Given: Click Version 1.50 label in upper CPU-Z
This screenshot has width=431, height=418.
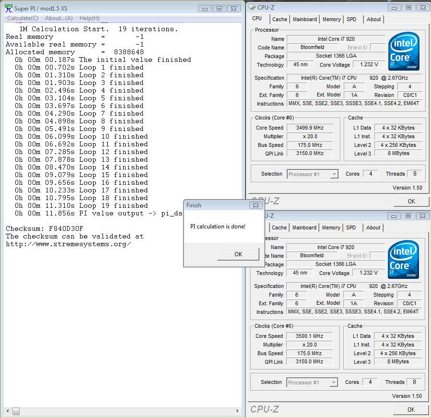Looking at the screenshot, I should 408,188.
